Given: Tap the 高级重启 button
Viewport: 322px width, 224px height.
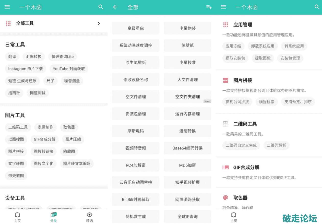Looking at the screenshot, I should coord(136,28).
